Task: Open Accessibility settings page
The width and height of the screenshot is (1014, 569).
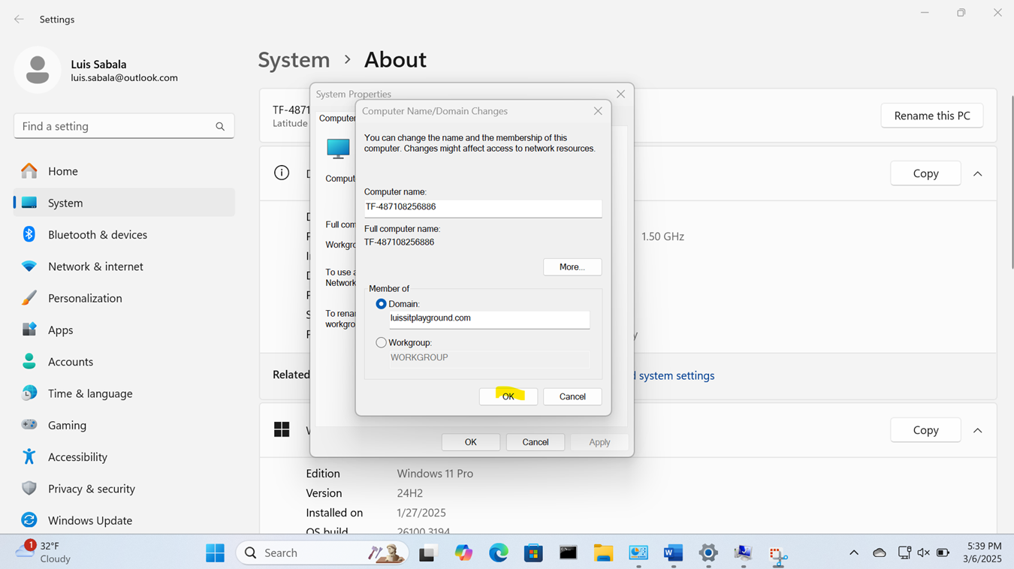Action: click(x=124, y=456)
